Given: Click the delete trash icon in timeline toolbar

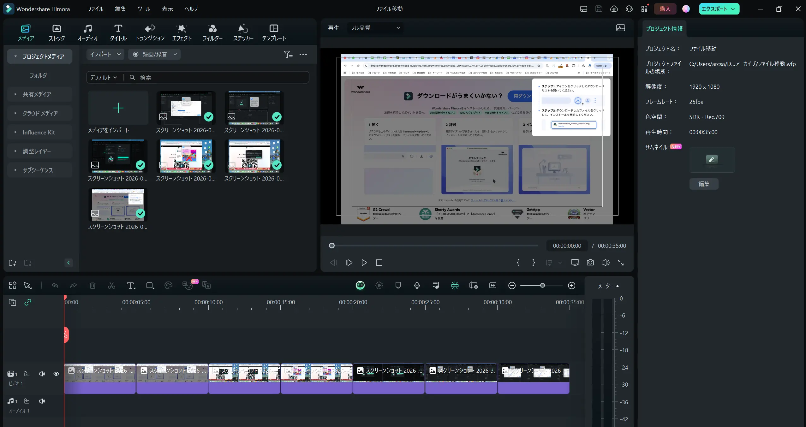Looking at the screenshot, I should (93, 286).
